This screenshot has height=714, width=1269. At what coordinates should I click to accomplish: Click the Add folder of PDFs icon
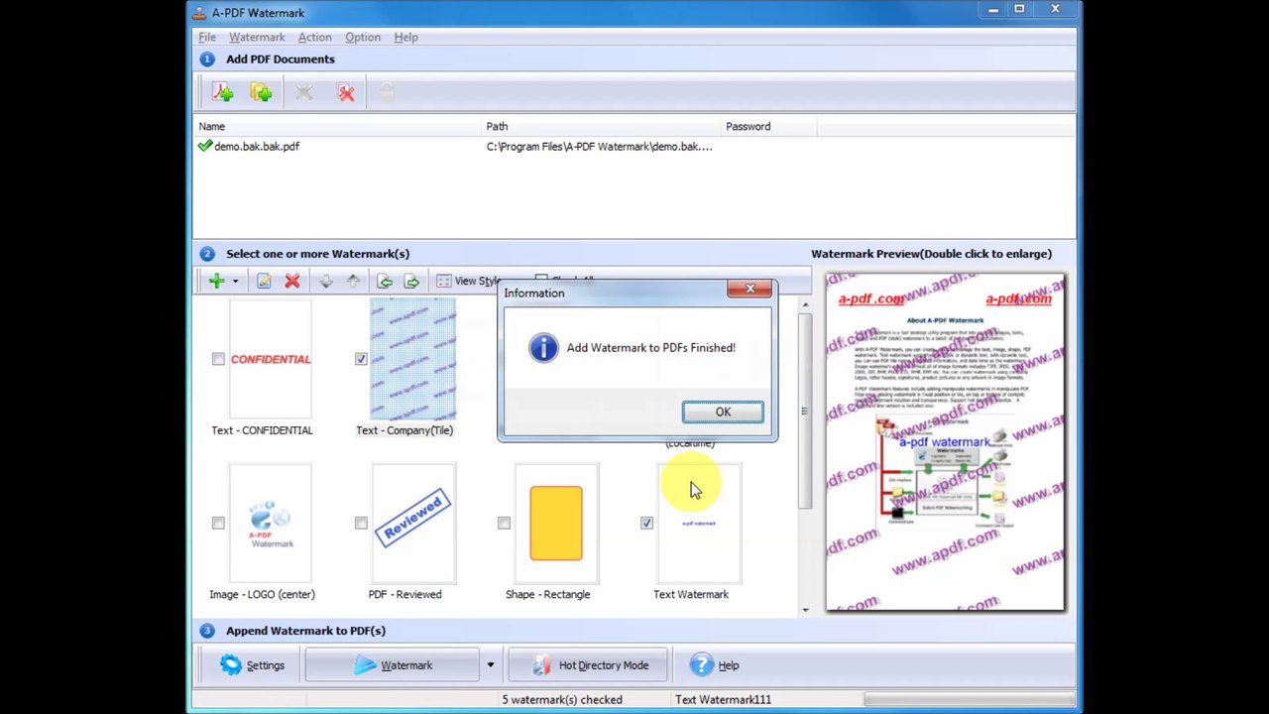click(x=262, y=92)
